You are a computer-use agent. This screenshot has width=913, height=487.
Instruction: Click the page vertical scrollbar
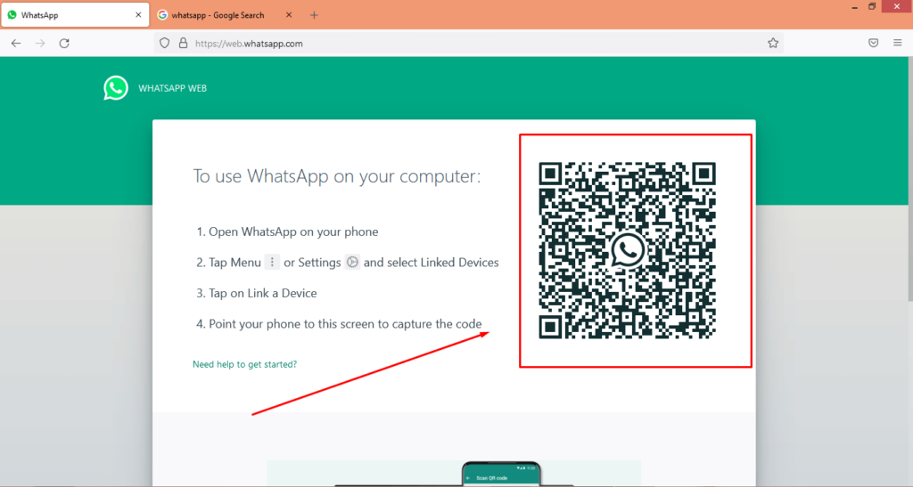click(910, 180)
